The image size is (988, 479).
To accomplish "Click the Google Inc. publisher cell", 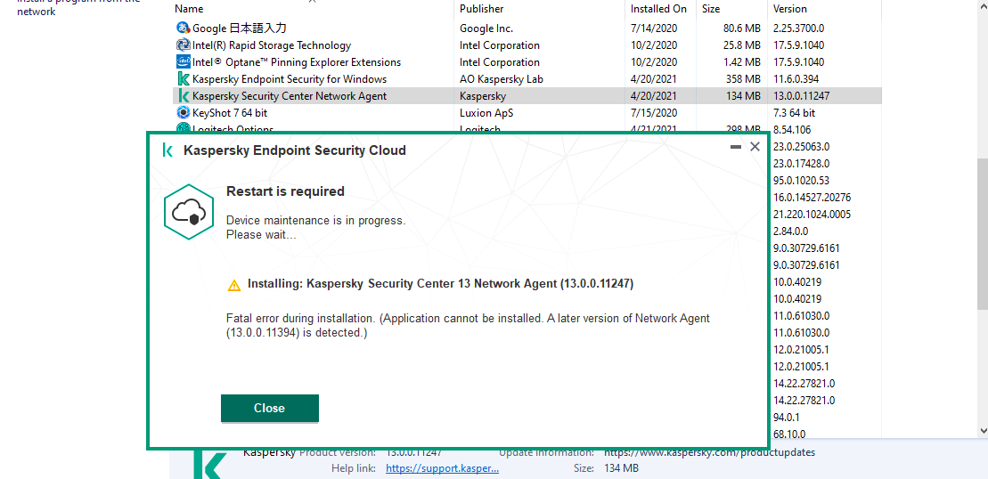I will (x=486, y=28).
